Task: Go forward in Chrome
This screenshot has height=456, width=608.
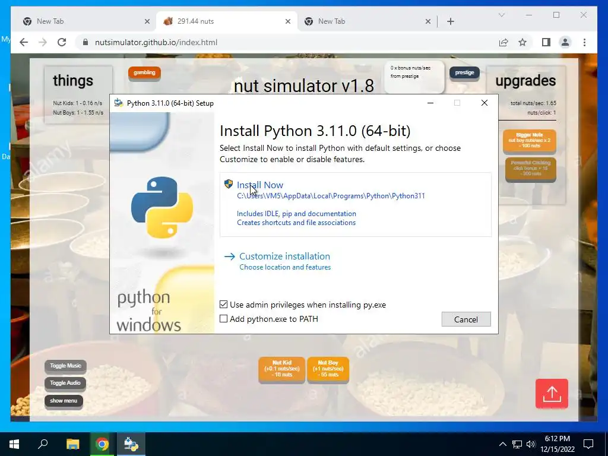Action: click(43, 42)
